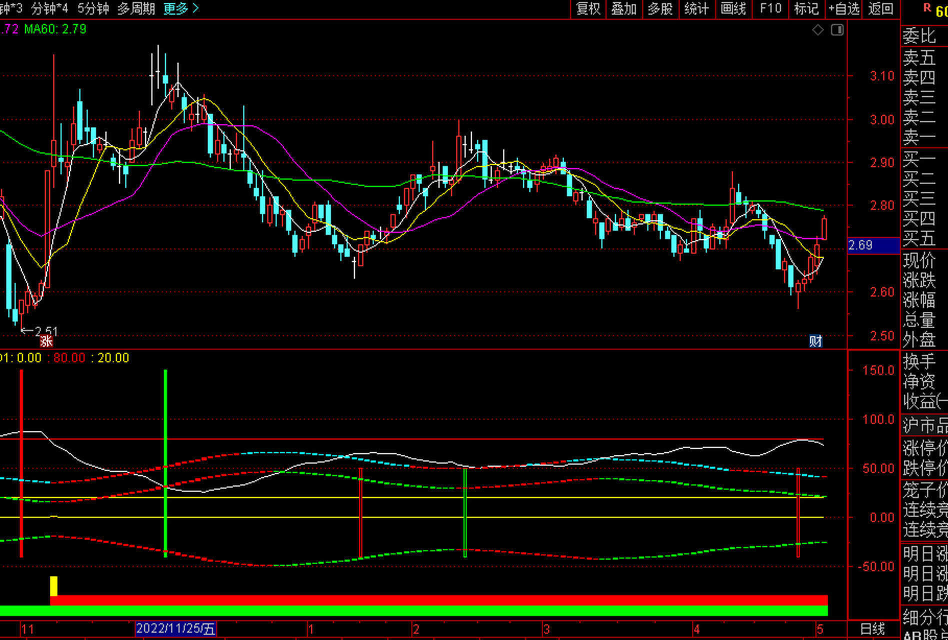The width and height of the screenshot is (948, 640).
Task: Click the diamond icon above the chart
Action: pos(817,30)
